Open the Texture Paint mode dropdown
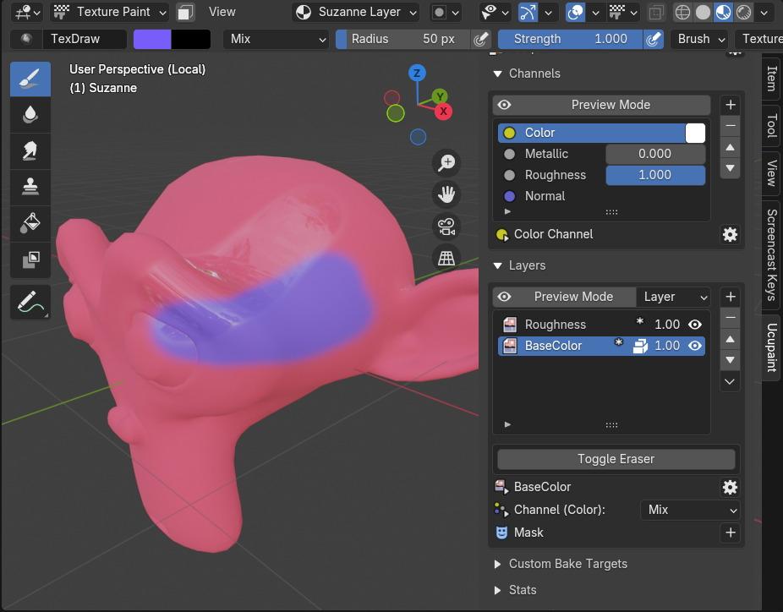This screenshot has width=783, height=612. [109, 12]
